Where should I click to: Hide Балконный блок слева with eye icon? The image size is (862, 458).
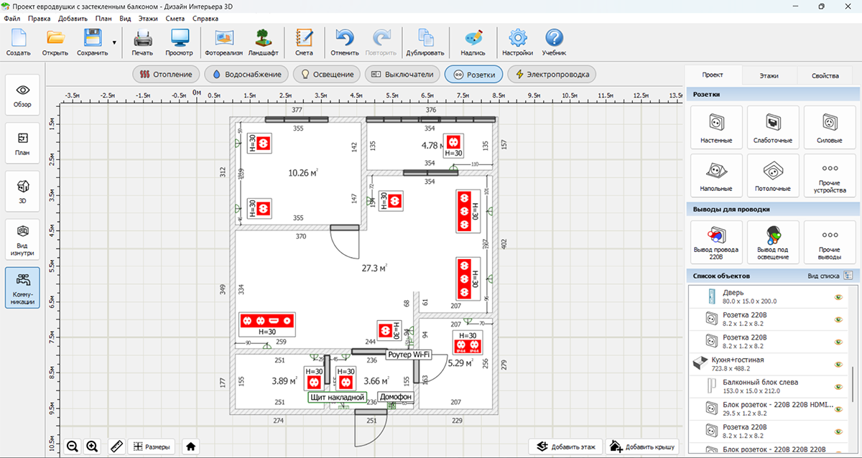pos(838,388)
